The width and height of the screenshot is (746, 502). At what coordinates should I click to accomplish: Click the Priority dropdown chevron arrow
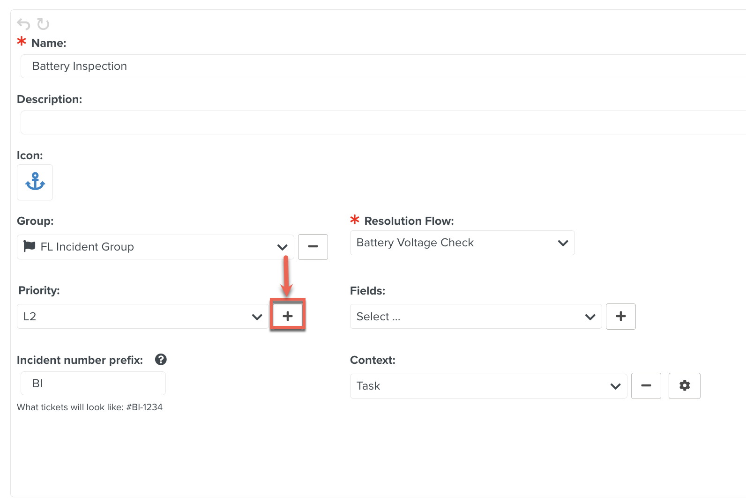[x=257, y=317]
